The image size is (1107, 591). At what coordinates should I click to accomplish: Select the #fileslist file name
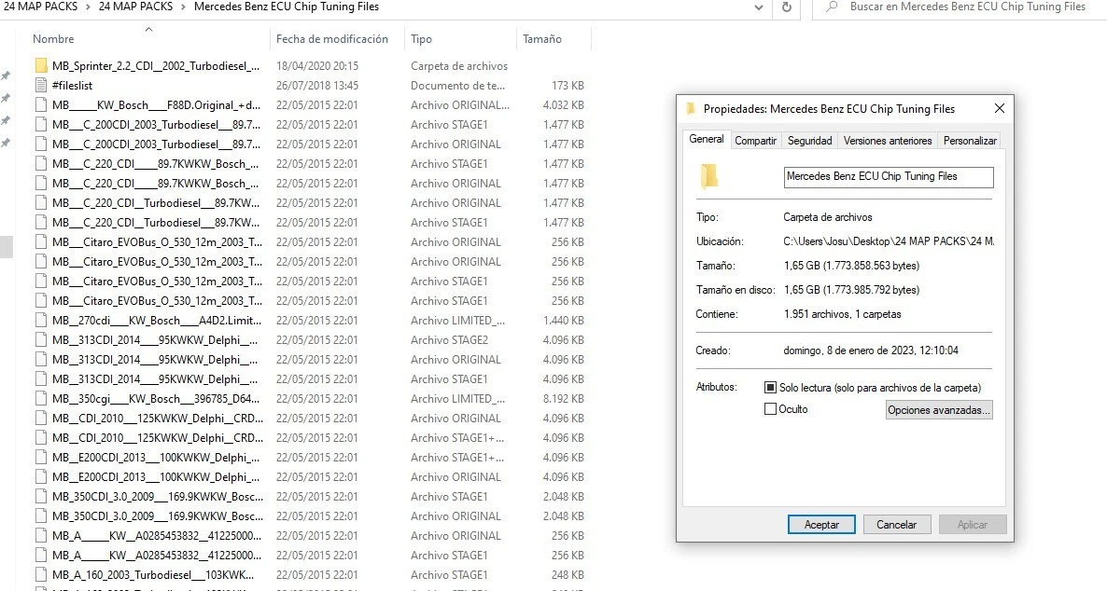[72, 86]
